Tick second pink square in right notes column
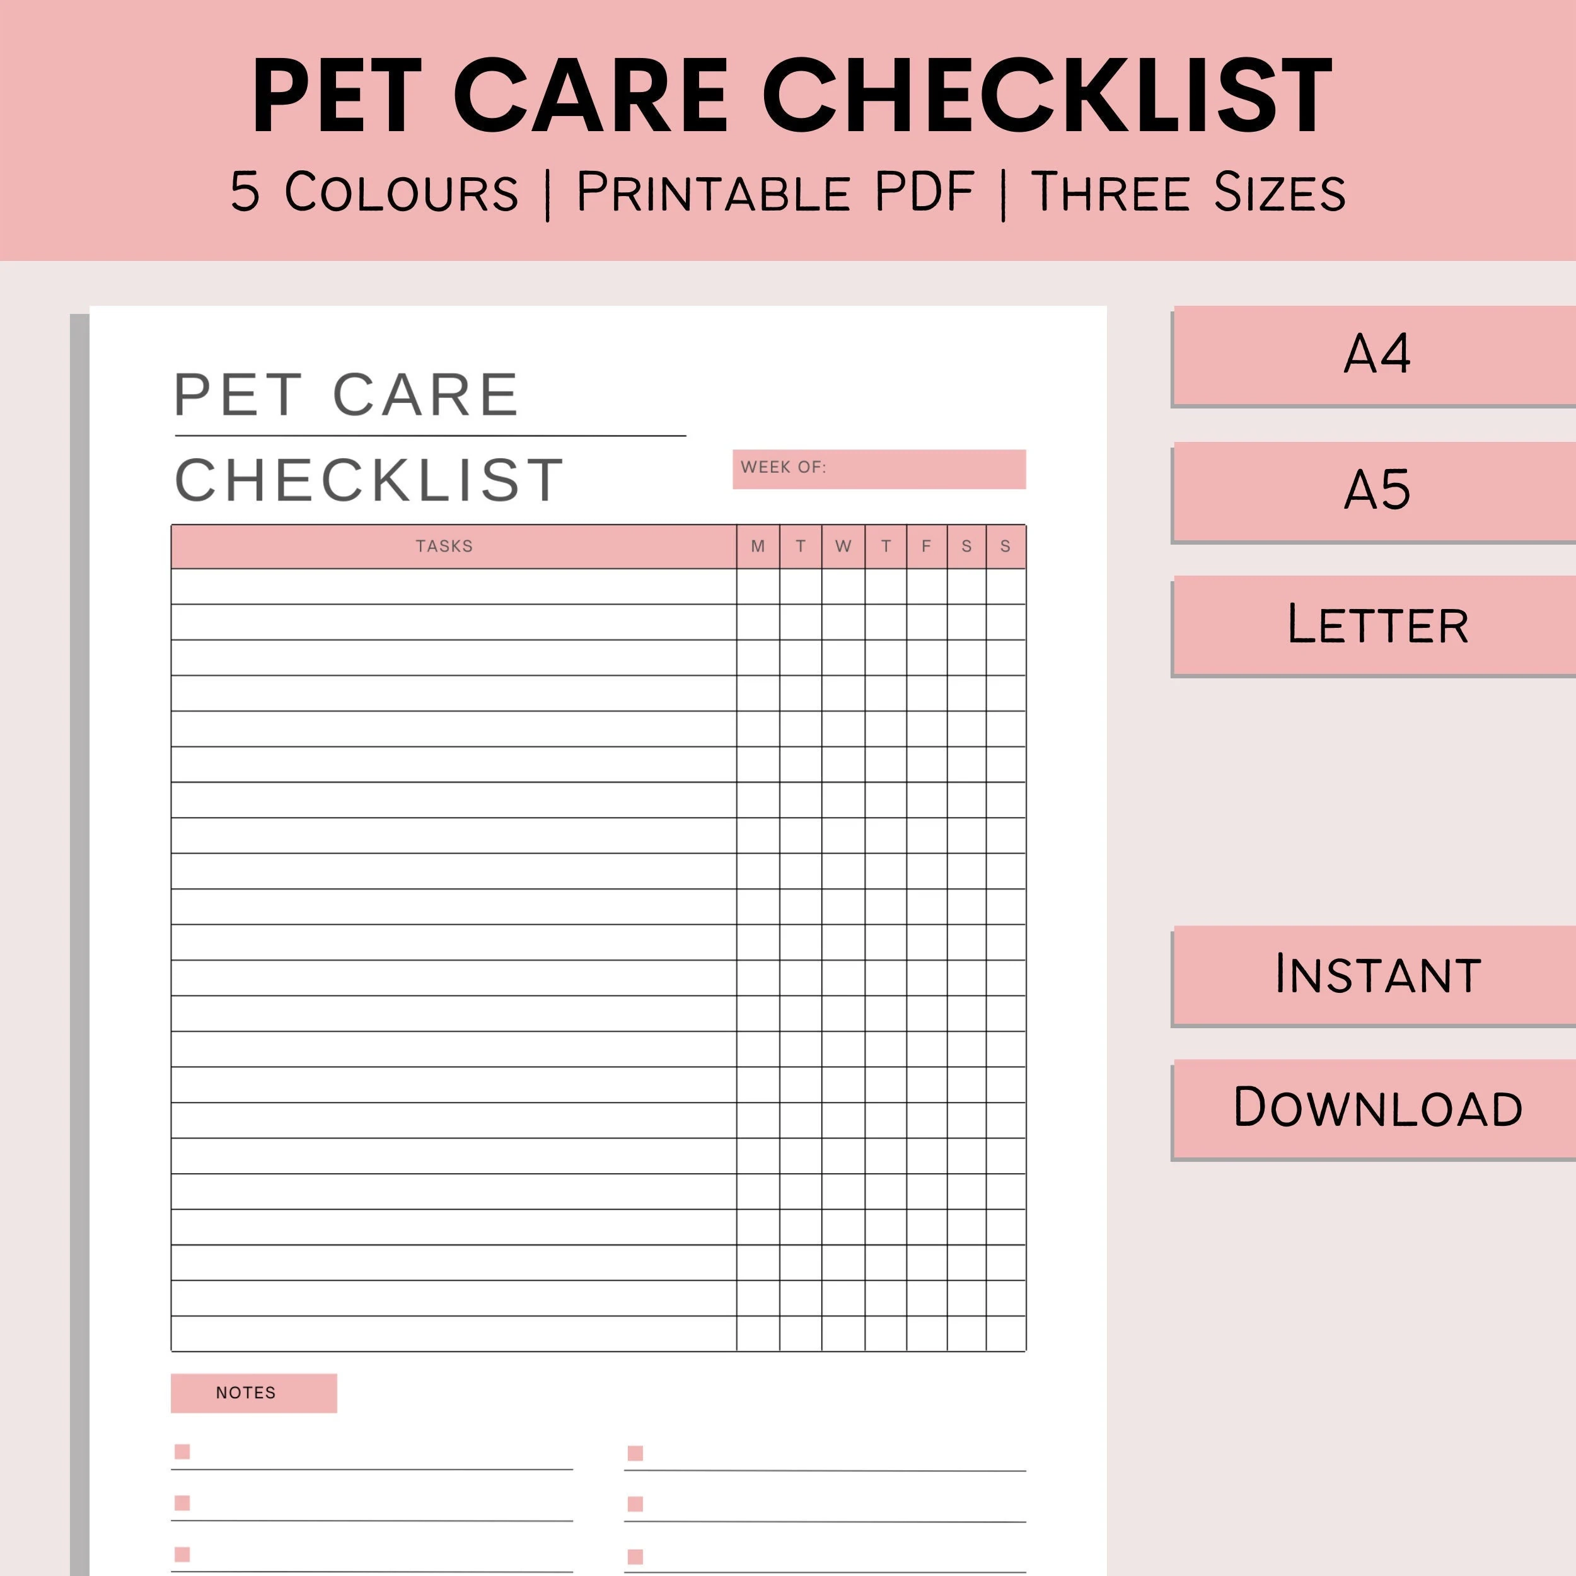 coord(635,1504)
